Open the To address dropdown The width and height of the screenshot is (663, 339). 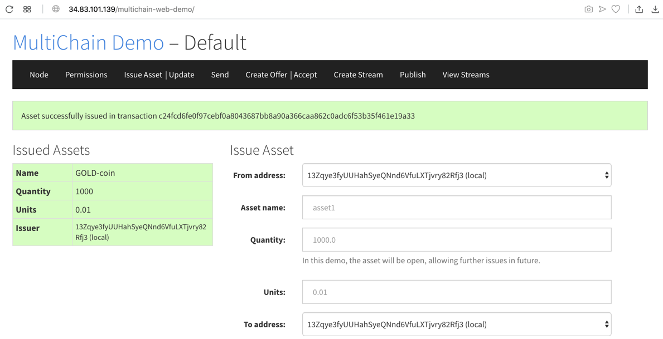tap(456, 325)
